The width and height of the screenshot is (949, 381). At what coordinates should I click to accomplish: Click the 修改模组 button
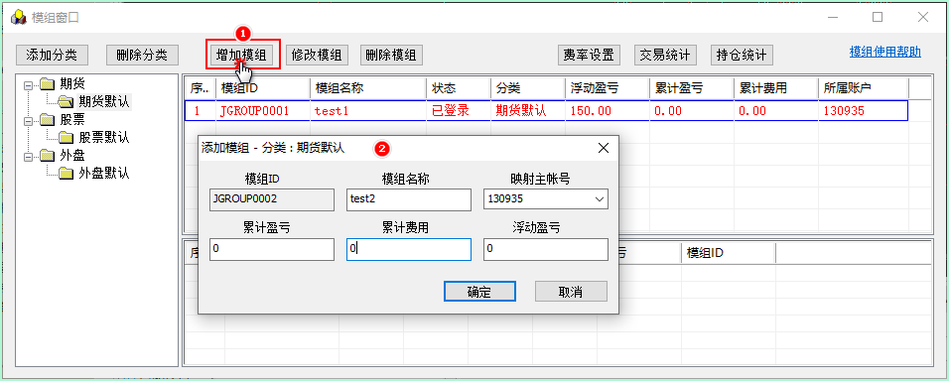pyautogui.click(x=316, y=55)
